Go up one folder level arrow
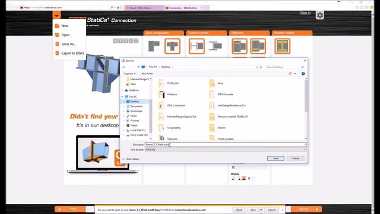380x214 pixels. 138,67
